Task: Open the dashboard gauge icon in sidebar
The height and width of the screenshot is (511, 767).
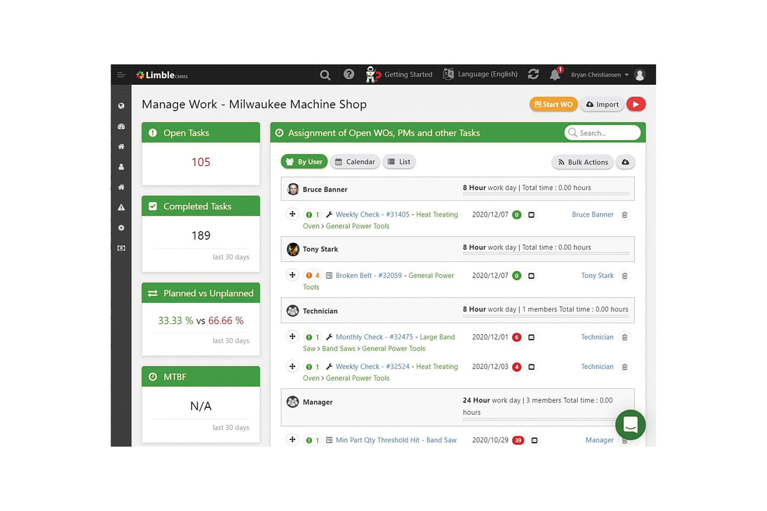Action: (121, 127)
